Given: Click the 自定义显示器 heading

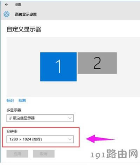Looking at the screenshot, I should [24, 29].
